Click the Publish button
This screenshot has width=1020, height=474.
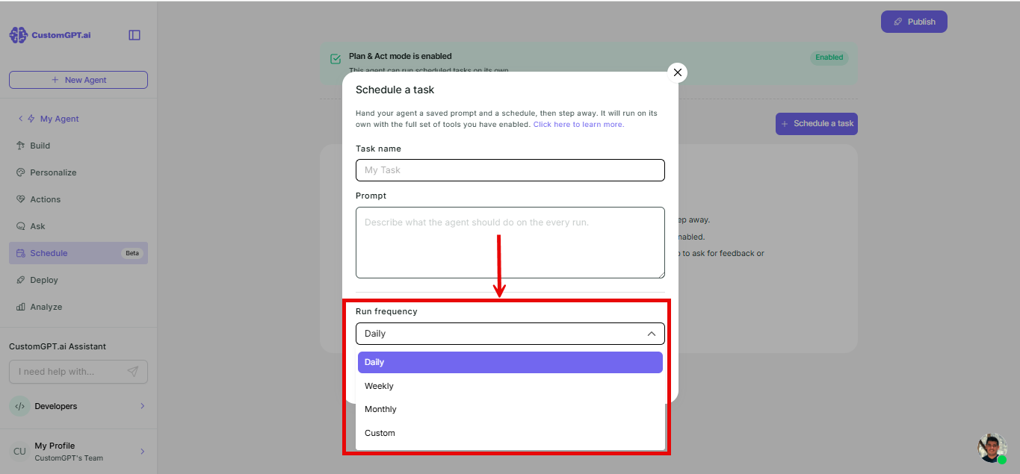pyautogui.click(x=914, y=22)
